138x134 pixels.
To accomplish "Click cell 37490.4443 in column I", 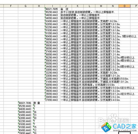I will (52, 51).
